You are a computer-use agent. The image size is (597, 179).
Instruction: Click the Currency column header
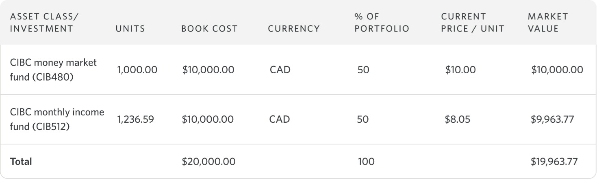pyautogui.click(x=294, y=29)
